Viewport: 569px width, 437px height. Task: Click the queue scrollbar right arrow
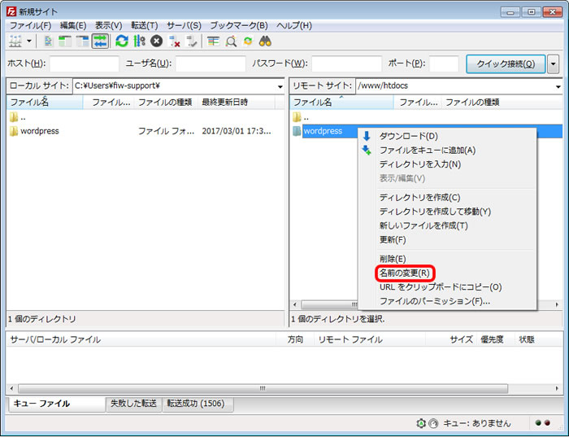point(557,388)
